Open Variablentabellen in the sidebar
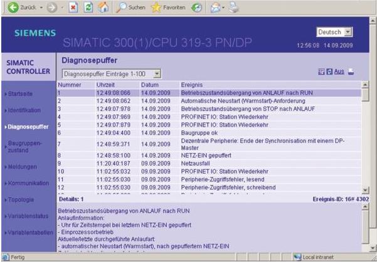 (x=30, y=233)
